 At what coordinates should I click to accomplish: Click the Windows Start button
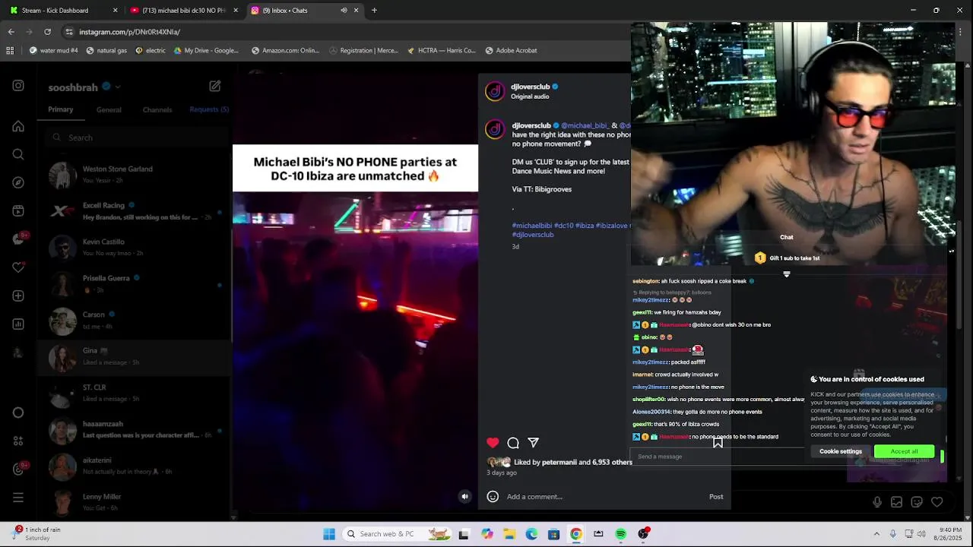click(329, 534)
